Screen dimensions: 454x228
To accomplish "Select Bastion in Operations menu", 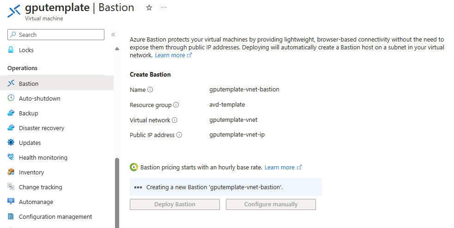I will [x=57, y=84].
